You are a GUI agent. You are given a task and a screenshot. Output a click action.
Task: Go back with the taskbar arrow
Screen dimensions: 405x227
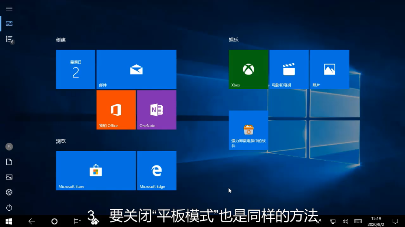[x=32, y=221]
